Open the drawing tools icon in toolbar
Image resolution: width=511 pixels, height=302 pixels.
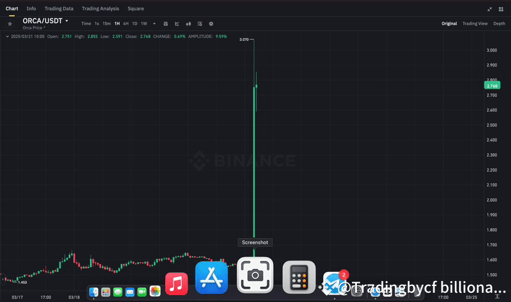[177, 24]
